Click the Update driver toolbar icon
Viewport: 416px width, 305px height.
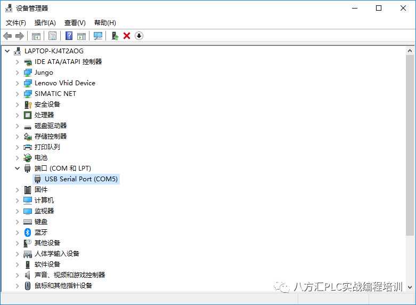pos(115,36)
